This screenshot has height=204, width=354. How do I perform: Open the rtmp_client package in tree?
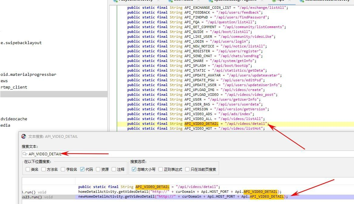[x=14, y=87]
